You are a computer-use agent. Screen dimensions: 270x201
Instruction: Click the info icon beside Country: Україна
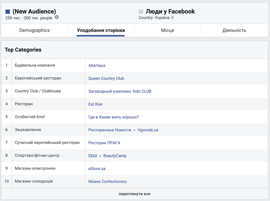(x=172, y=17)
